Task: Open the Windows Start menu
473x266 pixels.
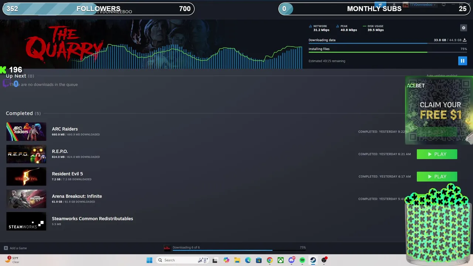Action: [149, 260]
